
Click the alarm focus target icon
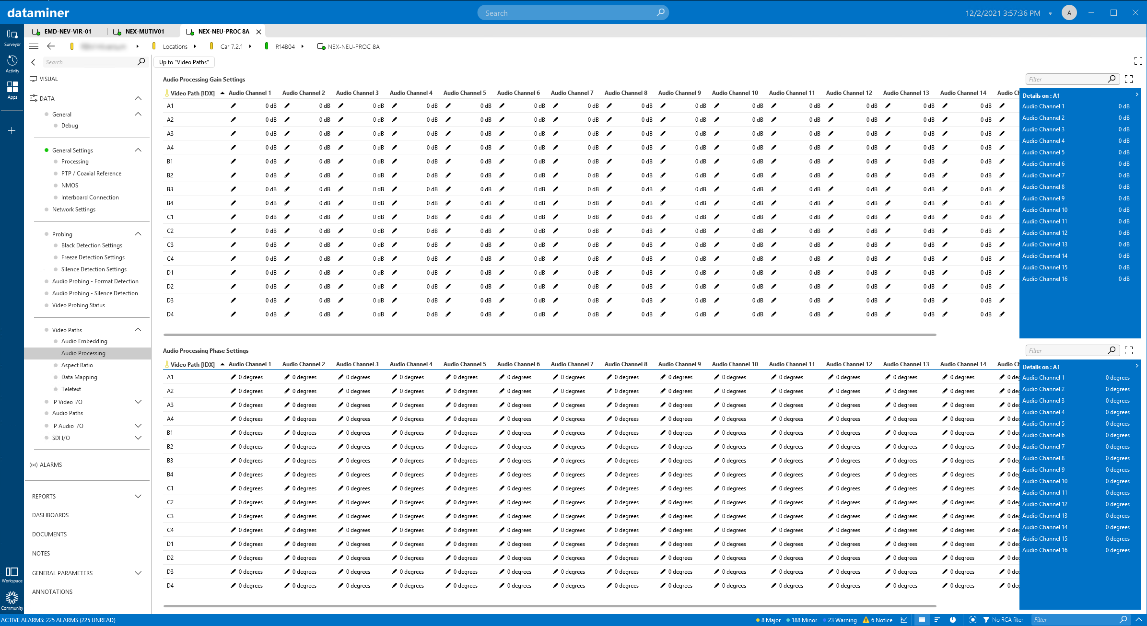coord(972,620)
